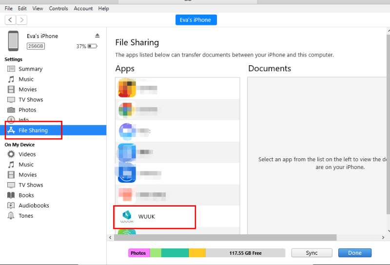Click the Sync button
Screen dimensions: 390x265
(x=312, y=253)
